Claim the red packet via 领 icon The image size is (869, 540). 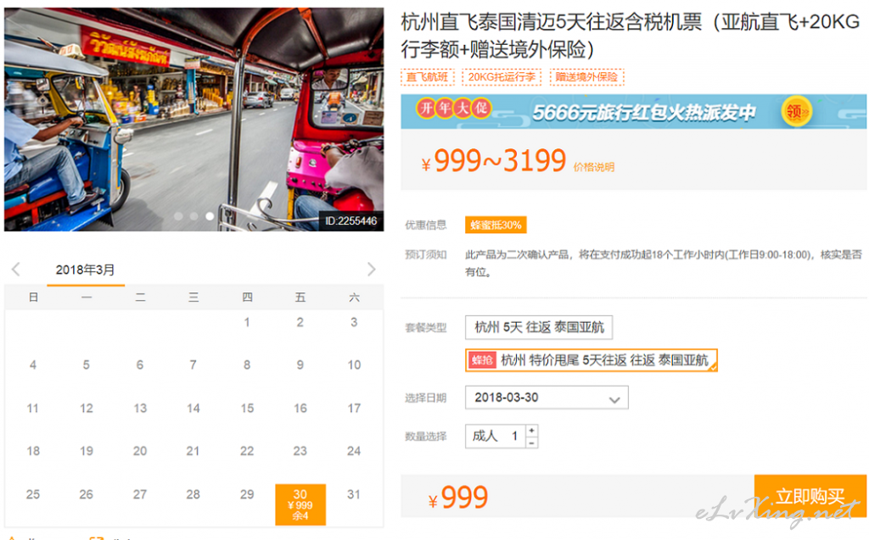(x=796, y=112)
